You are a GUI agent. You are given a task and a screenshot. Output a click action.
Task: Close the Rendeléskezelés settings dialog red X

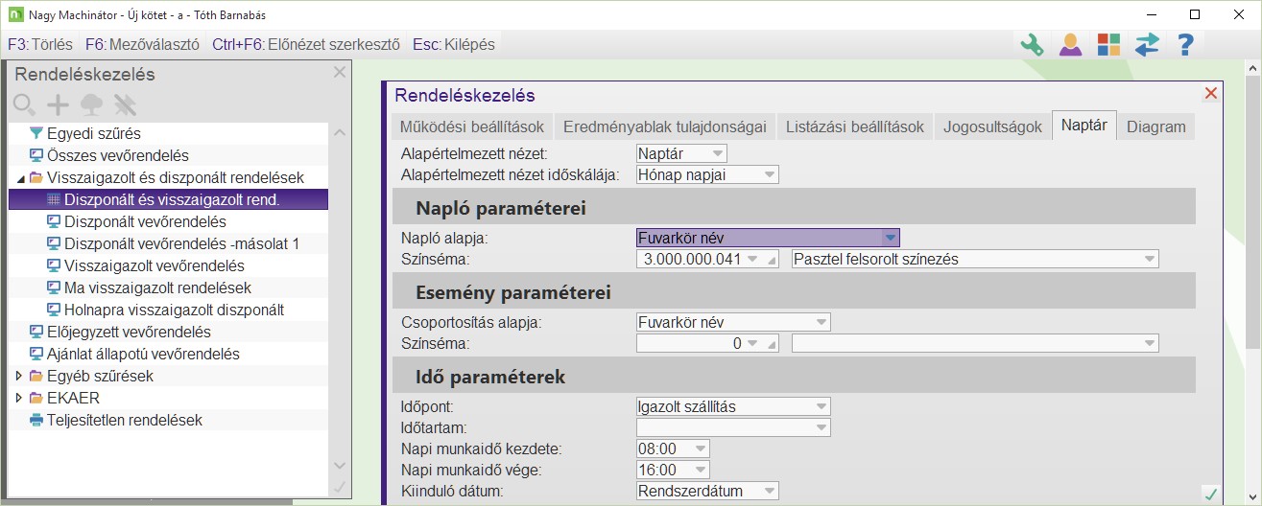[1210, 93]
